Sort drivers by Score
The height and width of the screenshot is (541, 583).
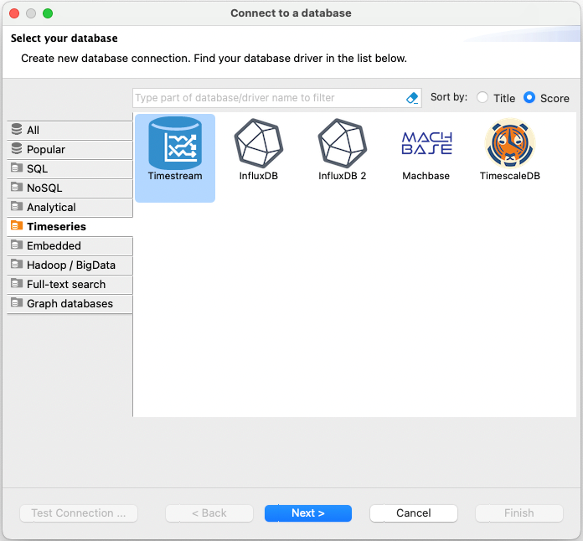[529, 98]
